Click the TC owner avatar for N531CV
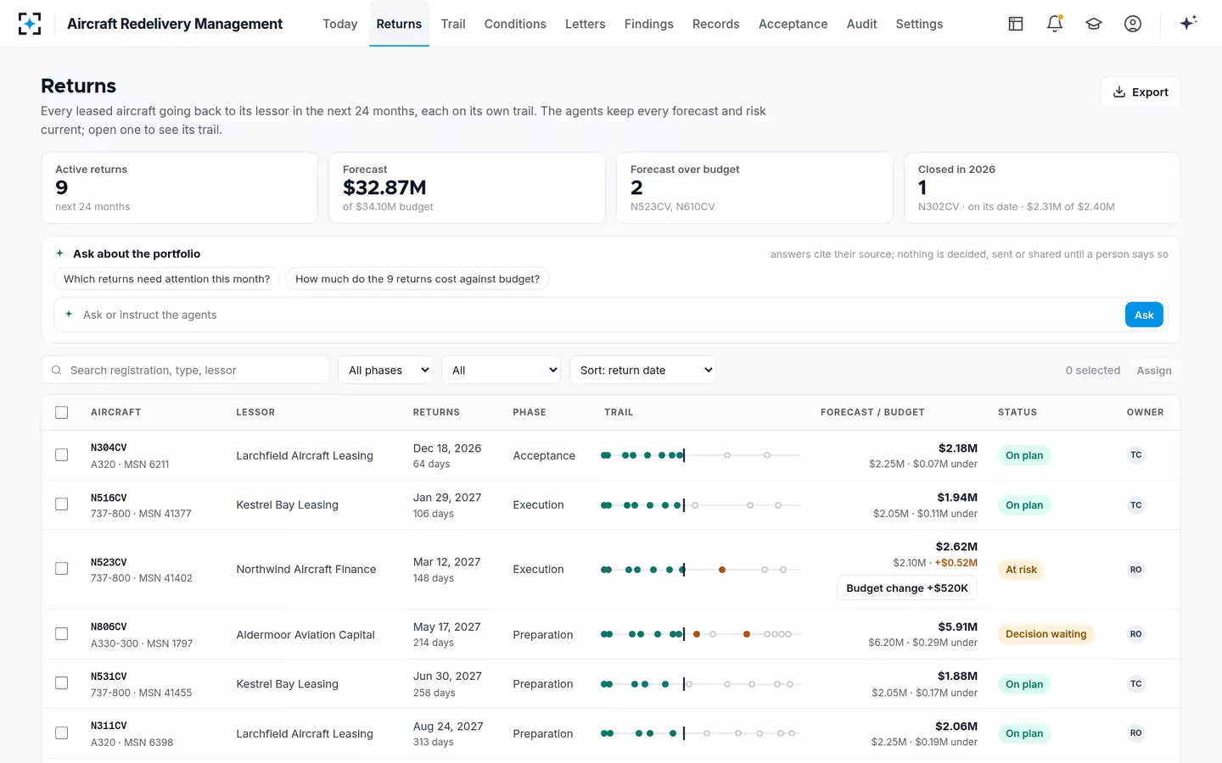This screenshot has height=763, width=1222. click(x=1136, y=684)
